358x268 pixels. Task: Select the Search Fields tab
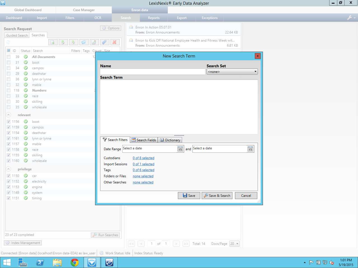coord(144,140)
